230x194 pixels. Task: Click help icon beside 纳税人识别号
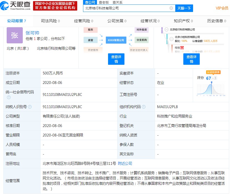[x=30, y=107]
